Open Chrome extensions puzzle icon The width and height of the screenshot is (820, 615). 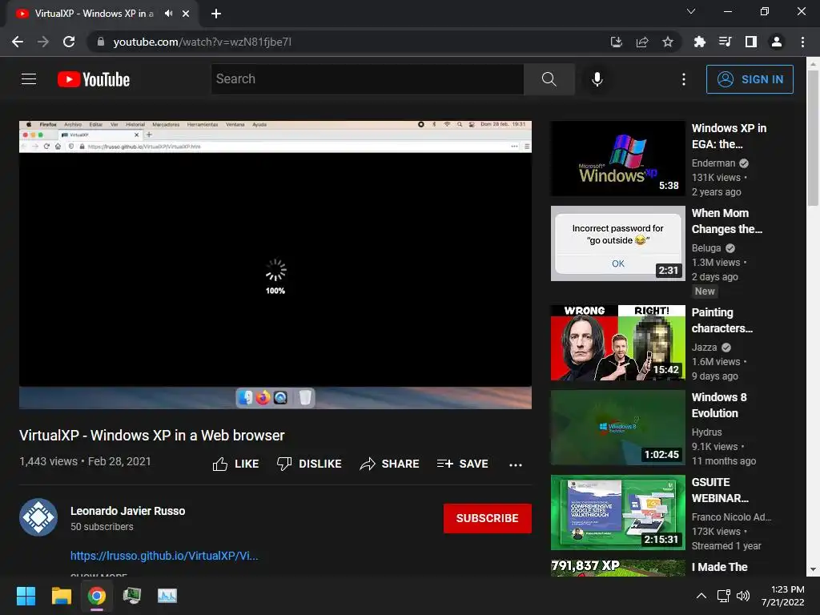coord(699,42)
